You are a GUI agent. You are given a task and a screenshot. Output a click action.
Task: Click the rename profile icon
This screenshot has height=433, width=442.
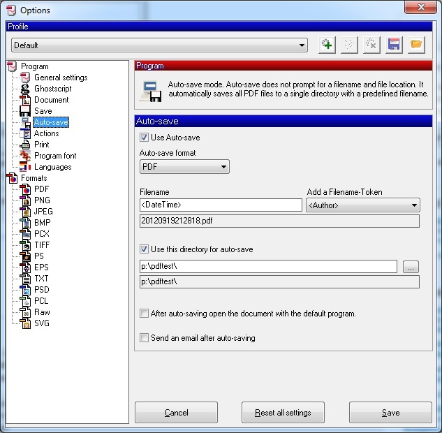point(349,45)
